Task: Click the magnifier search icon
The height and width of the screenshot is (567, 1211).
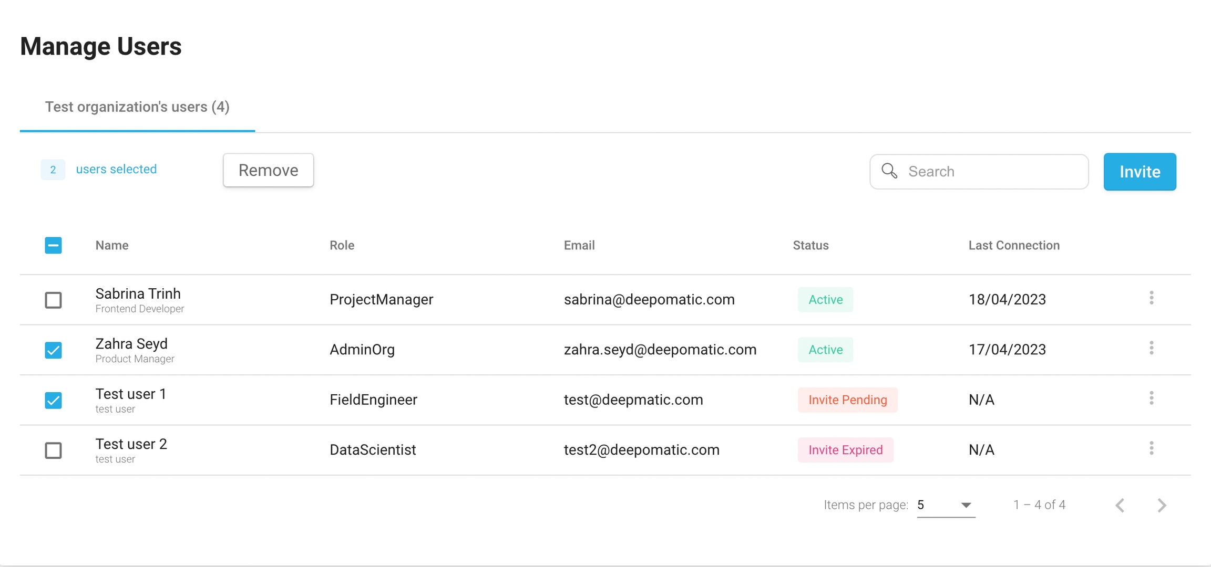Action: [x=889, y=171]
